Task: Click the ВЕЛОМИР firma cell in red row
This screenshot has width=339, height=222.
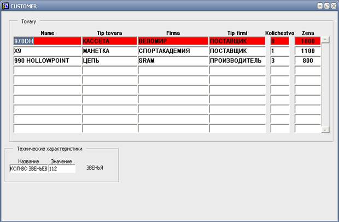Action: click(x=173, y=41)
